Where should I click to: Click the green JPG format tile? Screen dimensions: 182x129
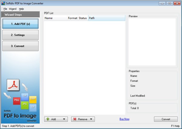[x=25, y=104]
